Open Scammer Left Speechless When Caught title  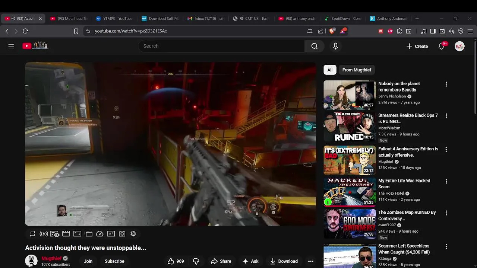pos(404,249)
